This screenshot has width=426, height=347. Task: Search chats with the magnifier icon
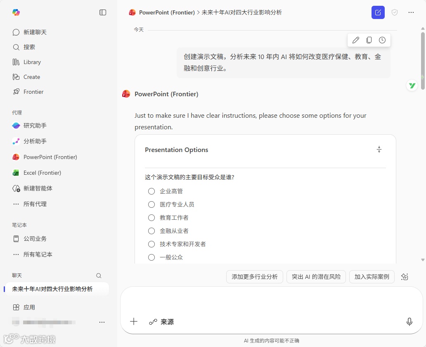tap(99, 276)
